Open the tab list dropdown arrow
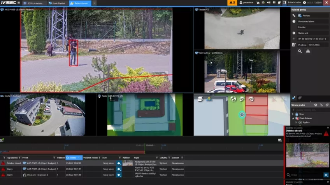Image resolution: width=330 pixels, height=185 pixels. tap(94, 3)
